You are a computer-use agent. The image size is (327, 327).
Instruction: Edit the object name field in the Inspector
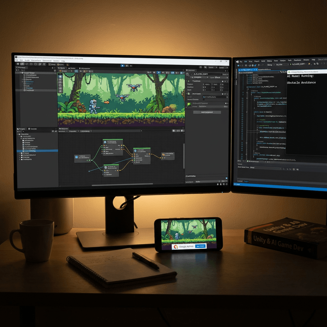coord(207,74)
